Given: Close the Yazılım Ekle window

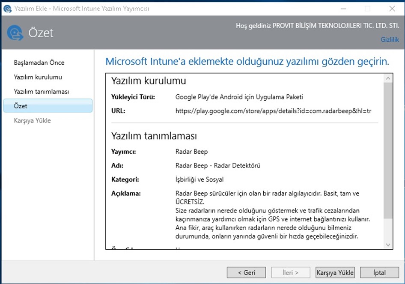Looking at the screenshot, I should click(392, 9).
